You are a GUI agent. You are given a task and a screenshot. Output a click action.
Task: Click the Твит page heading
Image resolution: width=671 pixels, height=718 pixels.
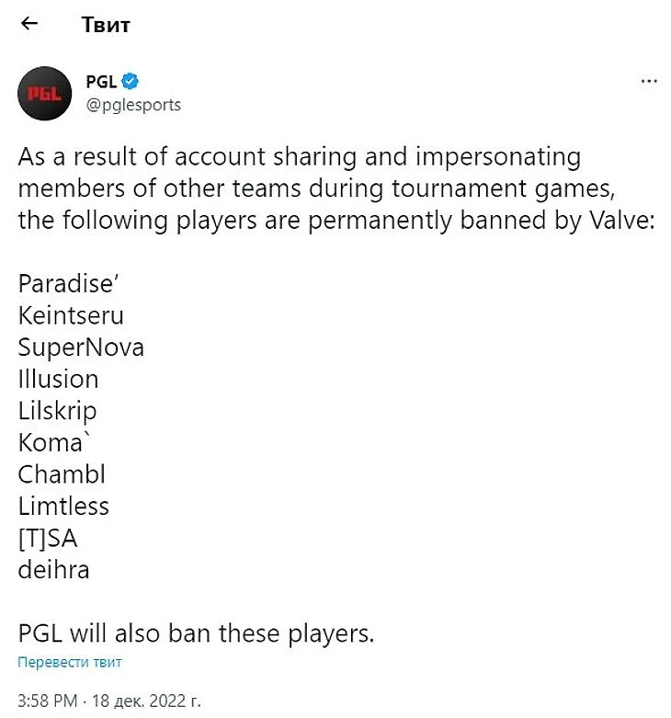[106, 25]
